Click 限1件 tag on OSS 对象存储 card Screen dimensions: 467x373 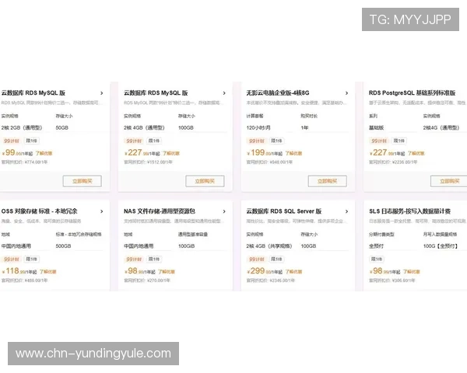pyautogui.click(x=31, y=260)
